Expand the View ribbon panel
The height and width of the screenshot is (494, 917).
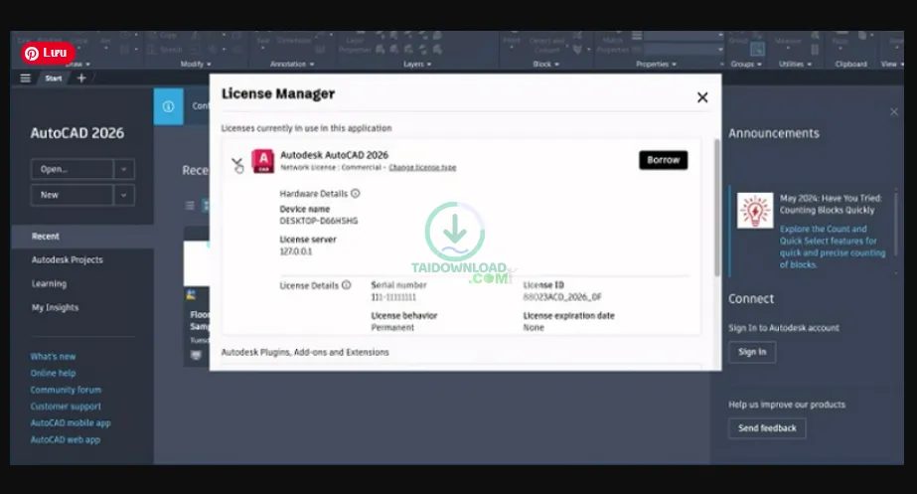(892, 64)
